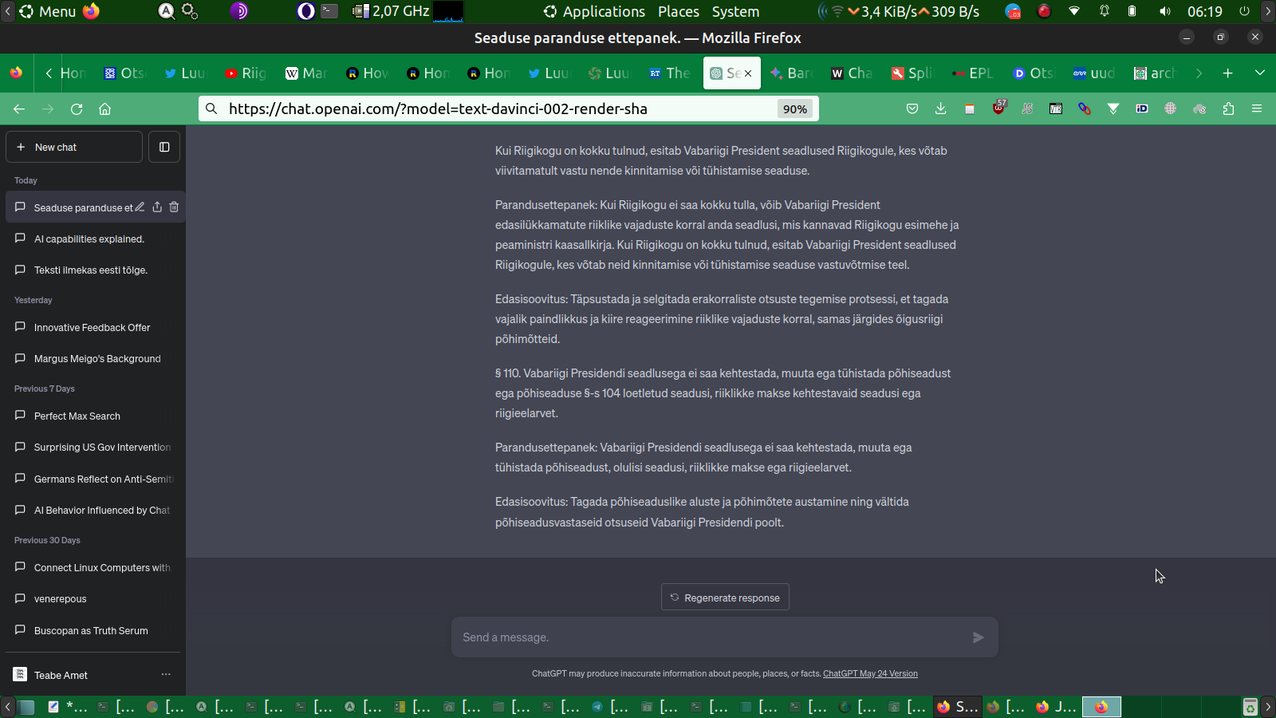Screen dimensions: 1276x718
Task: Share the Seaduse paranduse chat
Action: (157, 207)
